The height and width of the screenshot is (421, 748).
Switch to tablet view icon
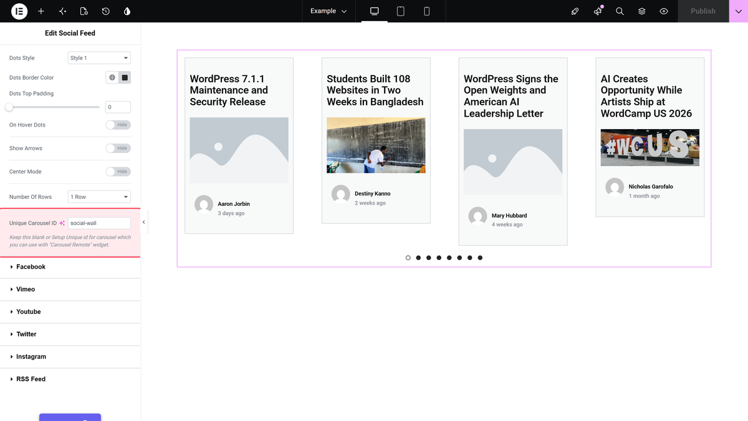click(x=401, y=11)
